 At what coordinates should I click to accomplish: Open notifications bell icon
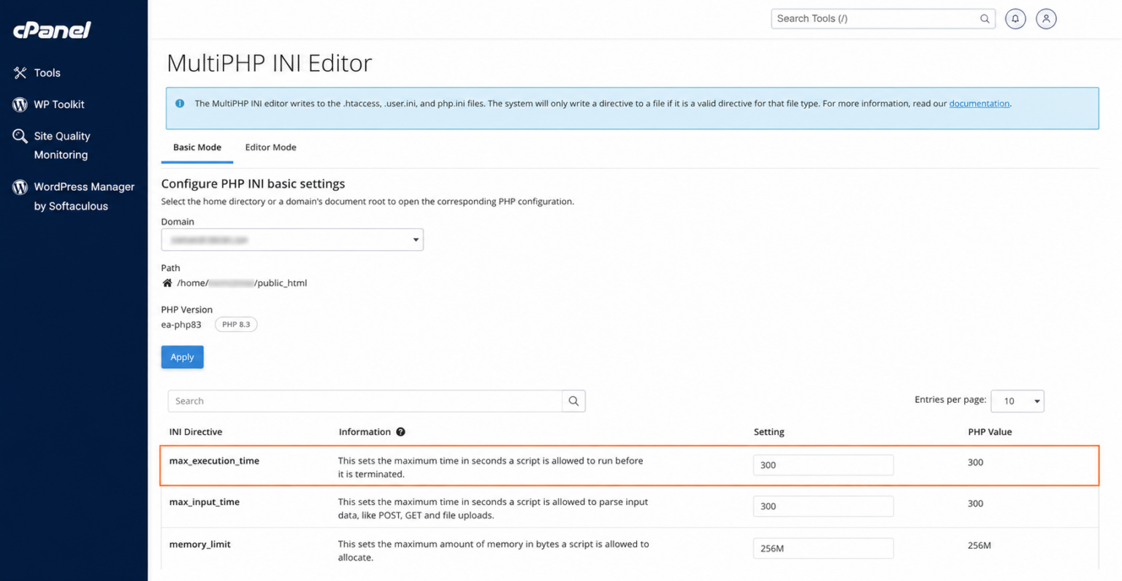click(1015, 19)
